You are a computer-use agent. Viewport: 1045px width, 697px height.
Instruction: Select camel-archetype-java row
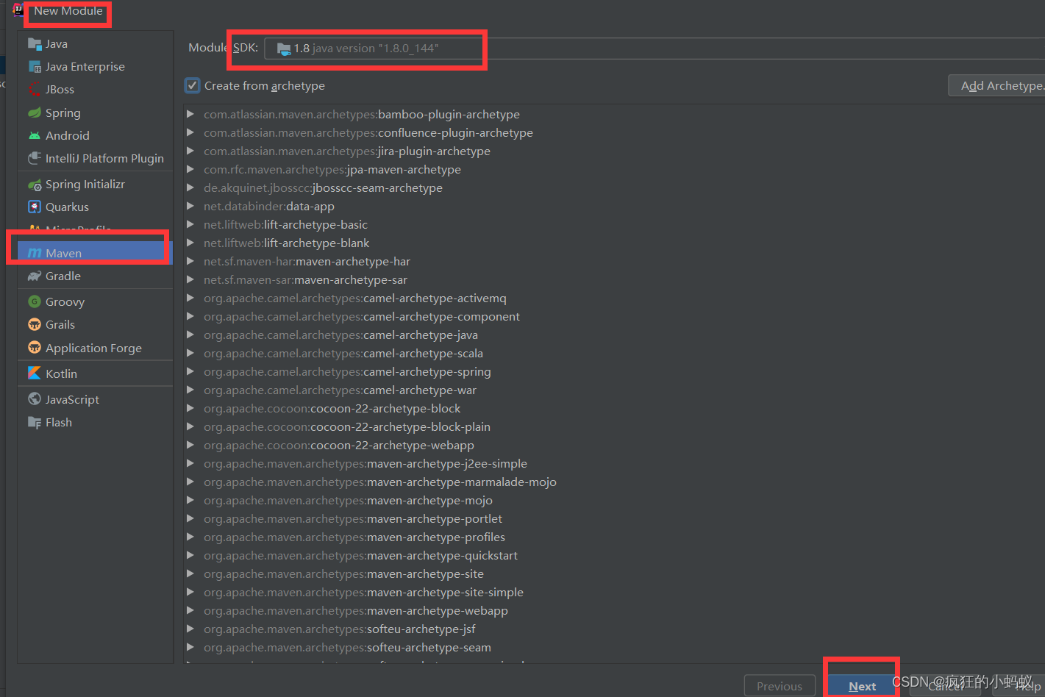614,335
